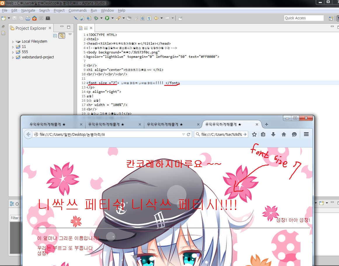Screen dimensions: 339x266
Task: Toggle Block Selection mode
Action: [x=142, y=18]
